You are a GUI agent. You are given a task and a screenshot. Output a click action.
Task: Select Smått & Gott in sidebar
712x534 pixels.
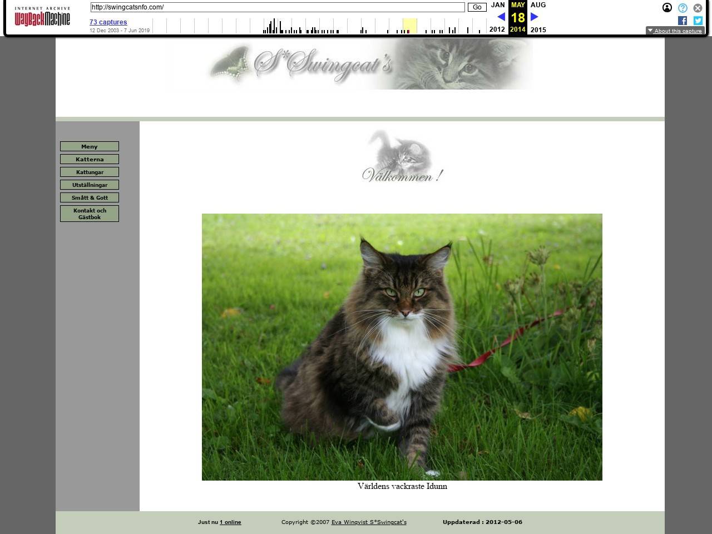pyautogui.click(x=90, y=197)
